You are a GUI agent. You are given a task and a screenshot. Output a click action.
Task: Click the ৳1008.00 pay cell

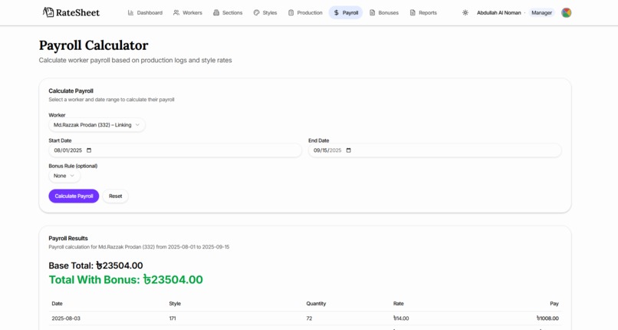point(547,318)
